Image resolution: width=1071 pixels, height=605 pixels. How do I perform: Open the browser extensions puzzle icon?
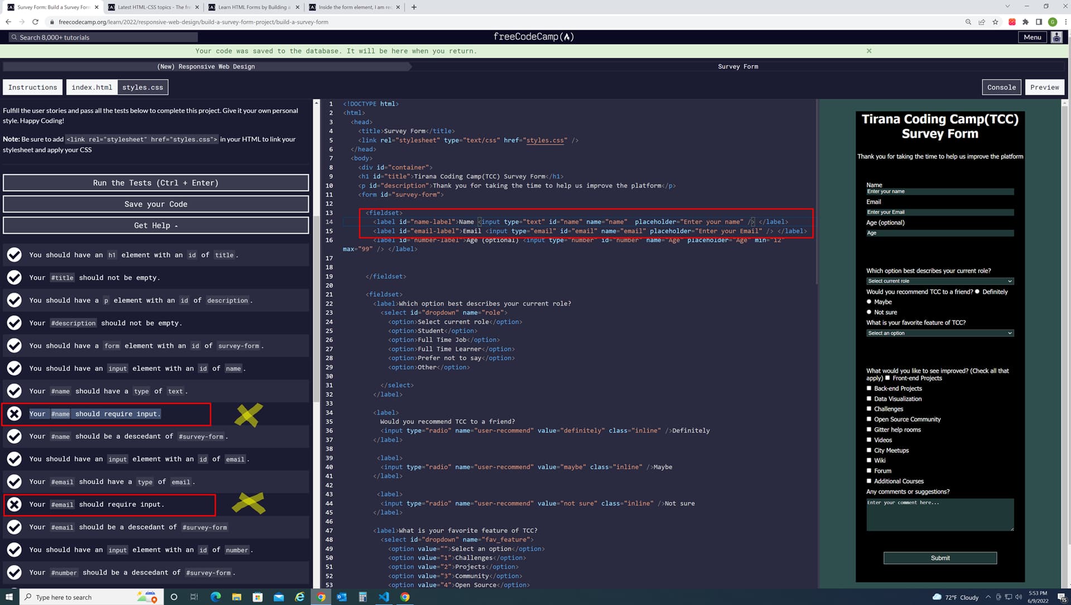point(1025,22)
